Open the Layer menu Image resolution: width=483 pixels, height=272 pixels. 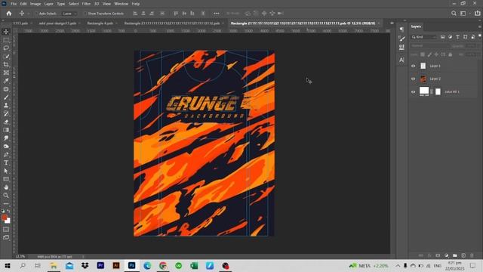[48, 4]
